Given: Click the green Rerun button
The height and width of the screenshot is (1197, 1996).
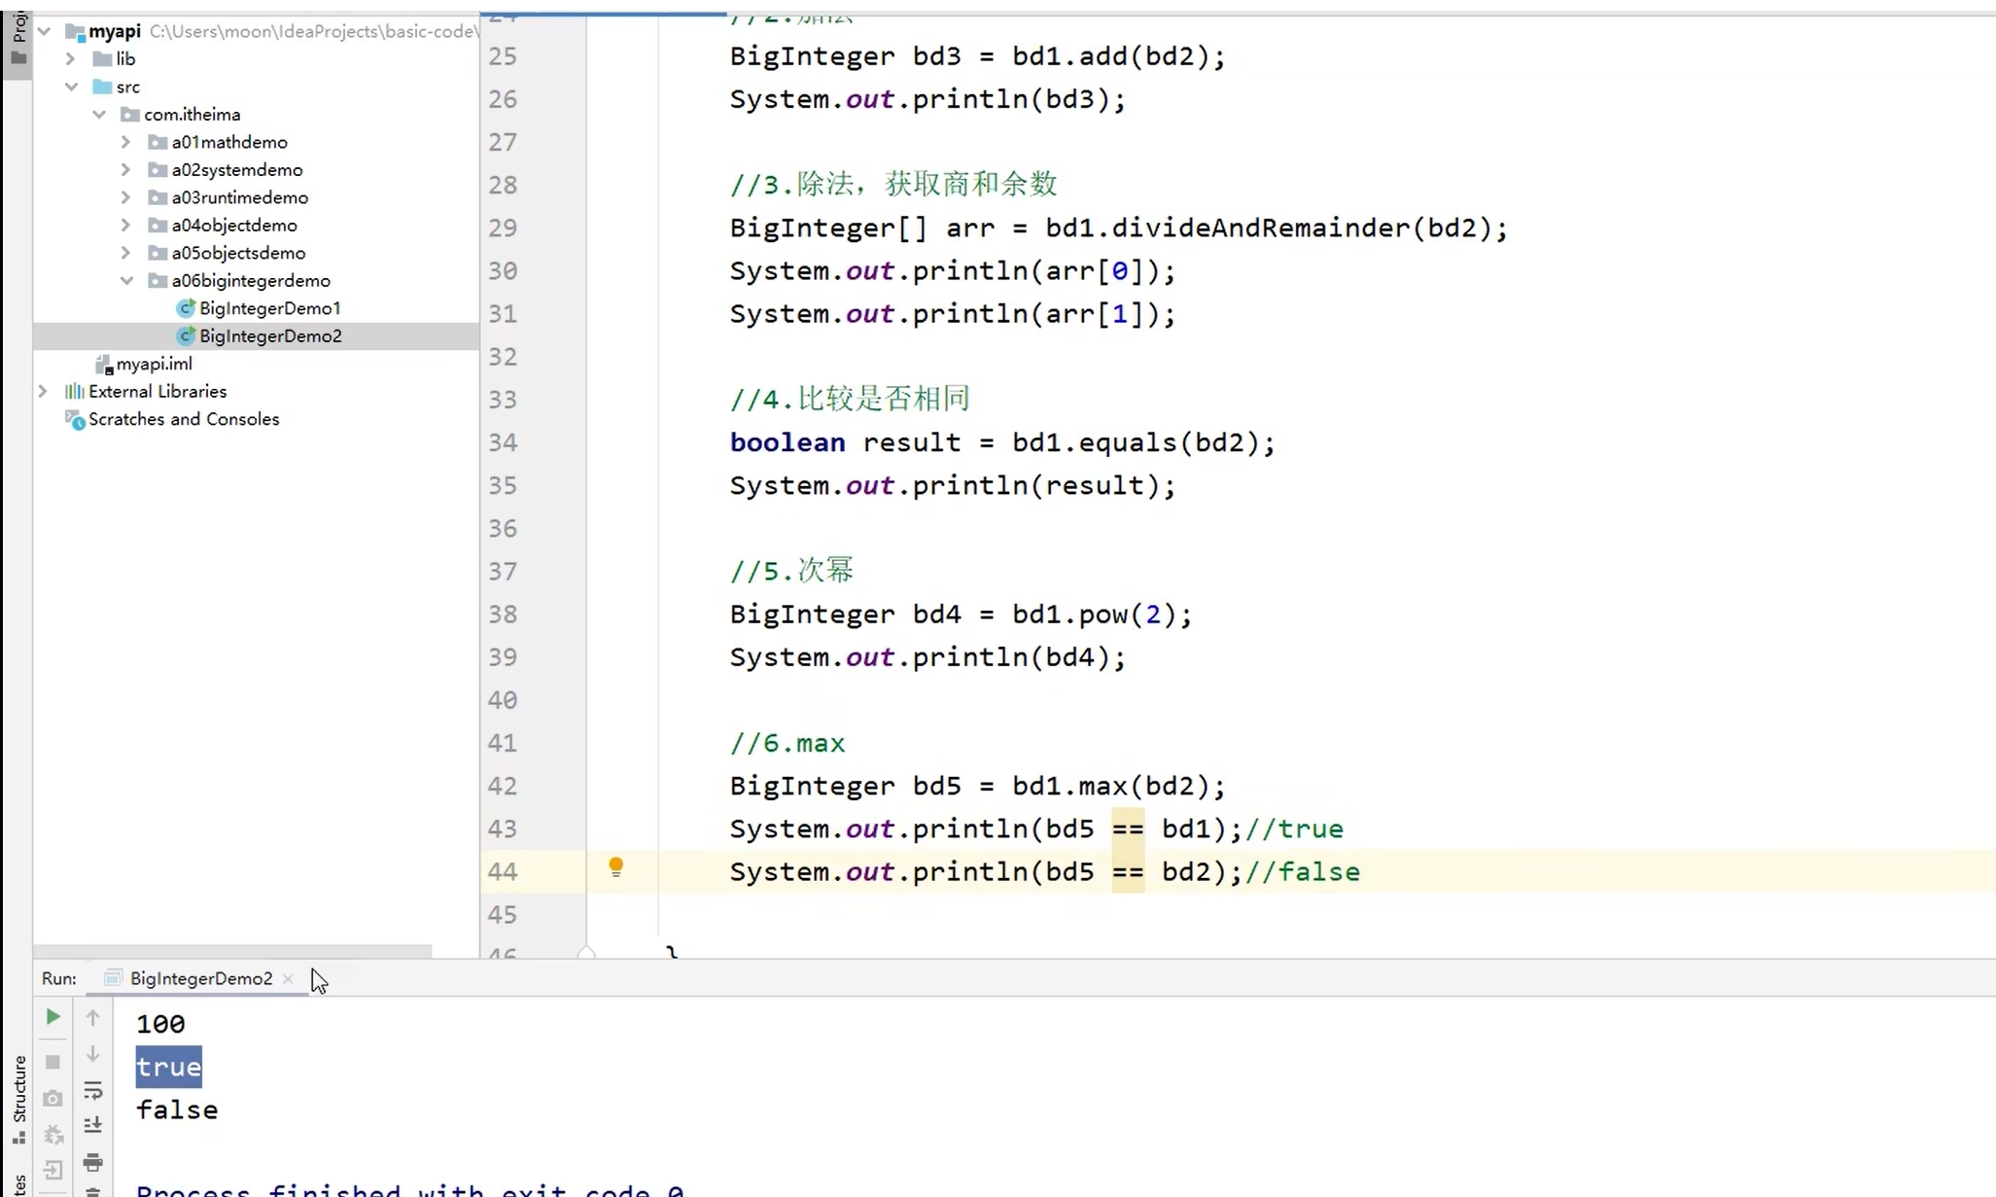Looking at the screenshot, I should point(53,1017).
